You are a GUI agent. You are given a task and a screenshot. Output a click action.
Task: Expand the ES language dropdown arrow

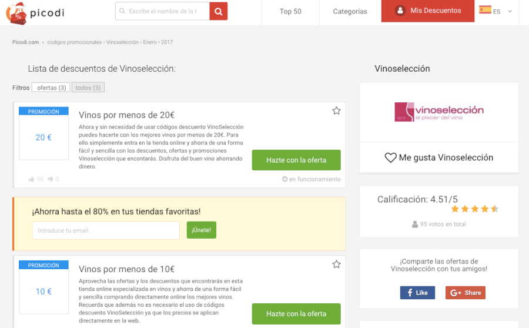(510, 11)
